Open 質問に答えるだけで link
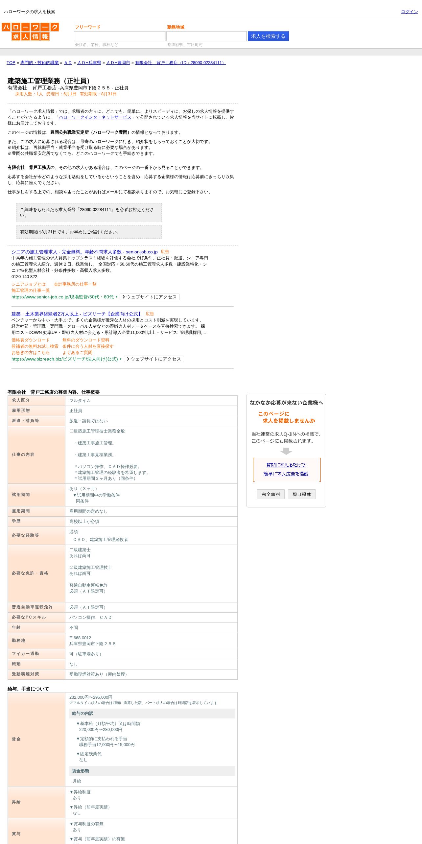Screen dimensions: 422x844 pyautogui.click(x=286, y=465)
